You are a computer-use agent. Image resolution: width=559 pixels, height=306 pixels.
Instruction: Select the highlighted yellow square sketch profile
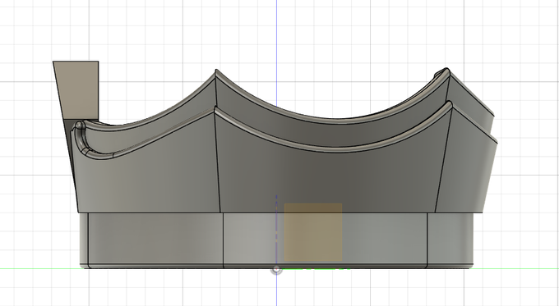(x=313, y=232)
